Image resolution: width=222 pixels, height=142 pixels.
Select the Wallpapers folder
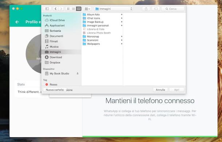pyautogui.click(x=103, y=44)
